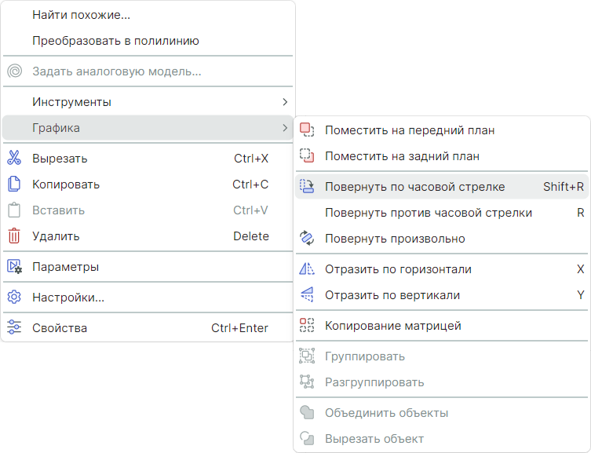591x453 pixels.
Task: Click the Графика menu item label
Action: pyautogui.click(x=56, y=128)
